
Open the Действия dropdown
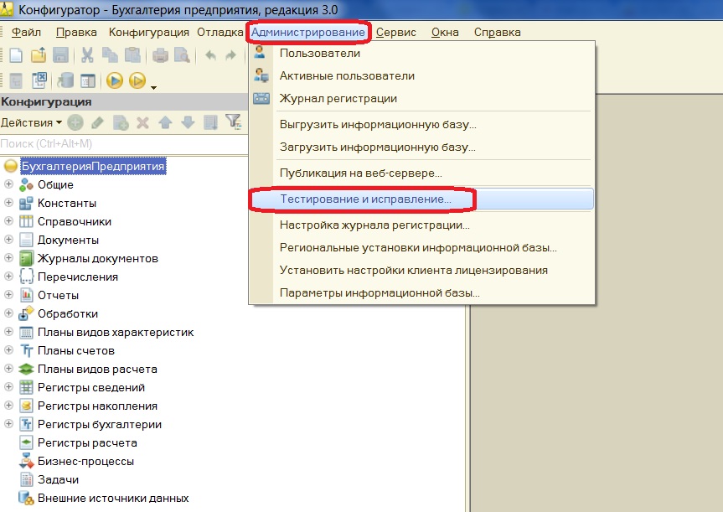(x=31, y=122)
